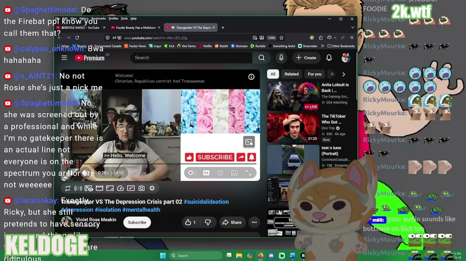Open the 120% zoom level indicator

tap(271, 38)
